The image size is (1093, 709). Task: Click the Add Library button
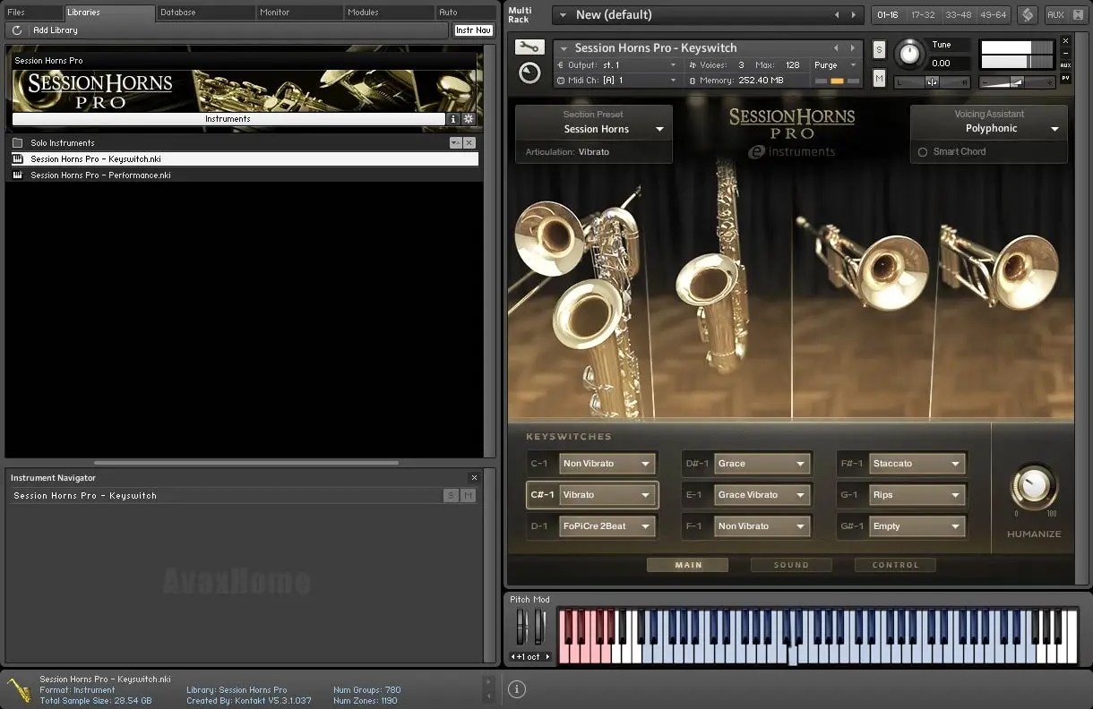(55, 30)
